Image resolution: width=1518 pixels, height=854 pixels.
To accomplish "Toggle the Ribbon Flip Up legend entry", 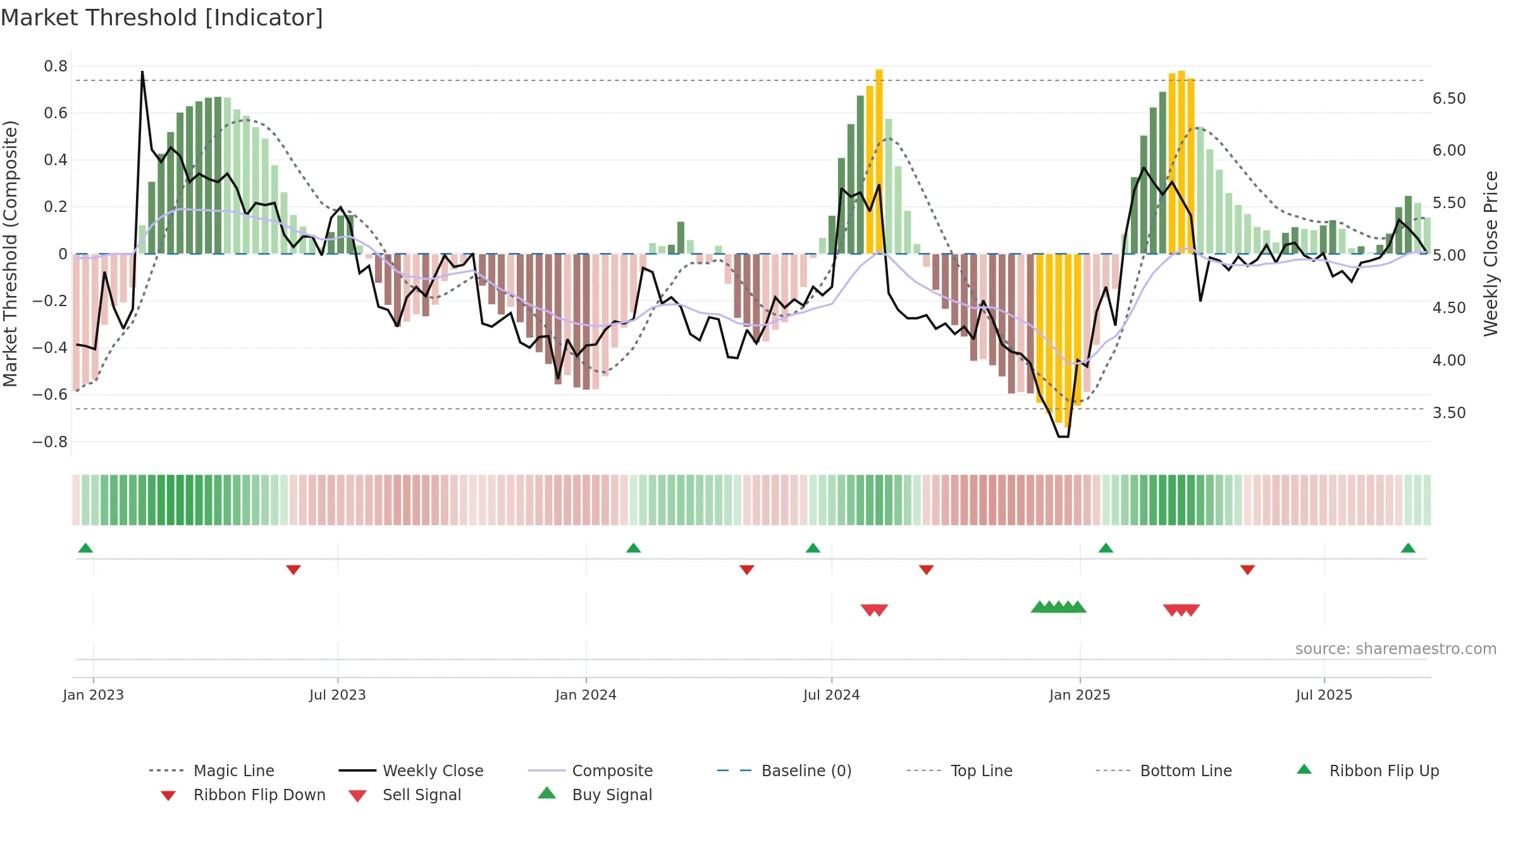I will click(x=1367, y=770).
